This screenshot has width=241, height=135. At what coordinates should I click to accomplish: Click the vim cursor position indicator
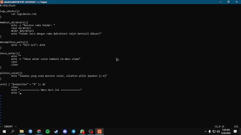pos(219,126)
